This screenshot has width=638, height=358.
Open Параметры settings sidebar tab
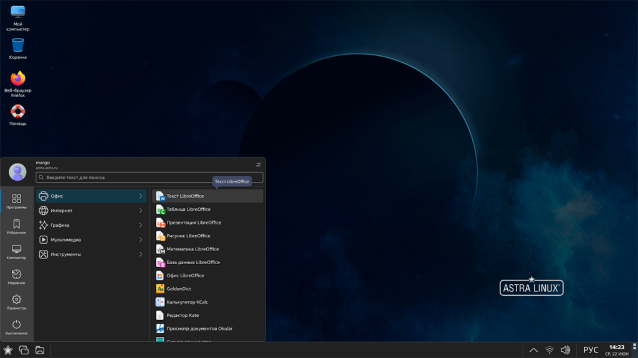[17, 302]
